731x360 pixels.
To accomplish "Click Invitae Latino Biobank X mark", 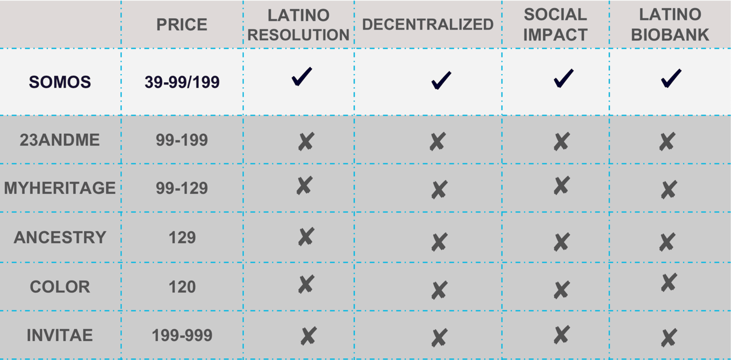I will [x=669, y=338].
